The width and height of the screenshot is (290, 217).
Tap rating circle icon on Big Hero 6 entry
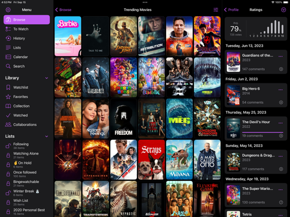[281, 102]
